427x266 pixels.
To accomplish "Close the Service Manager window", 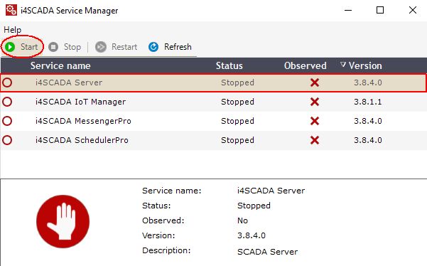I will point(413,11).
